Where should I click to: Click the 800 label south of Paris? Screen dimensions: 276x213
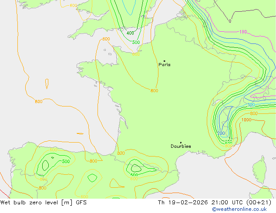coord(154,91)
